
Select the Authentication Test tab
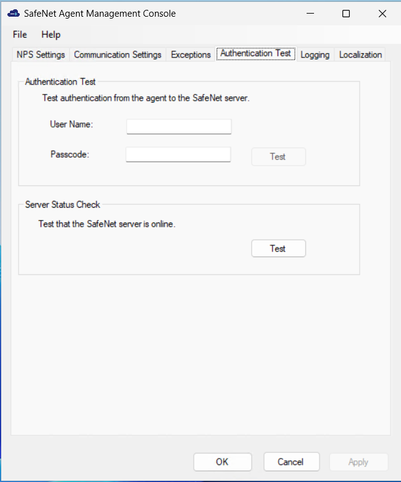255,54
